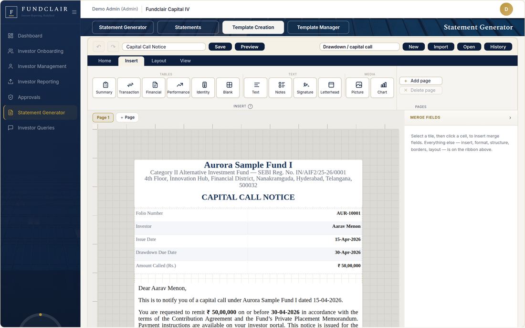
Task: Insert a Signature block
Action: click(x=305, y=88)
